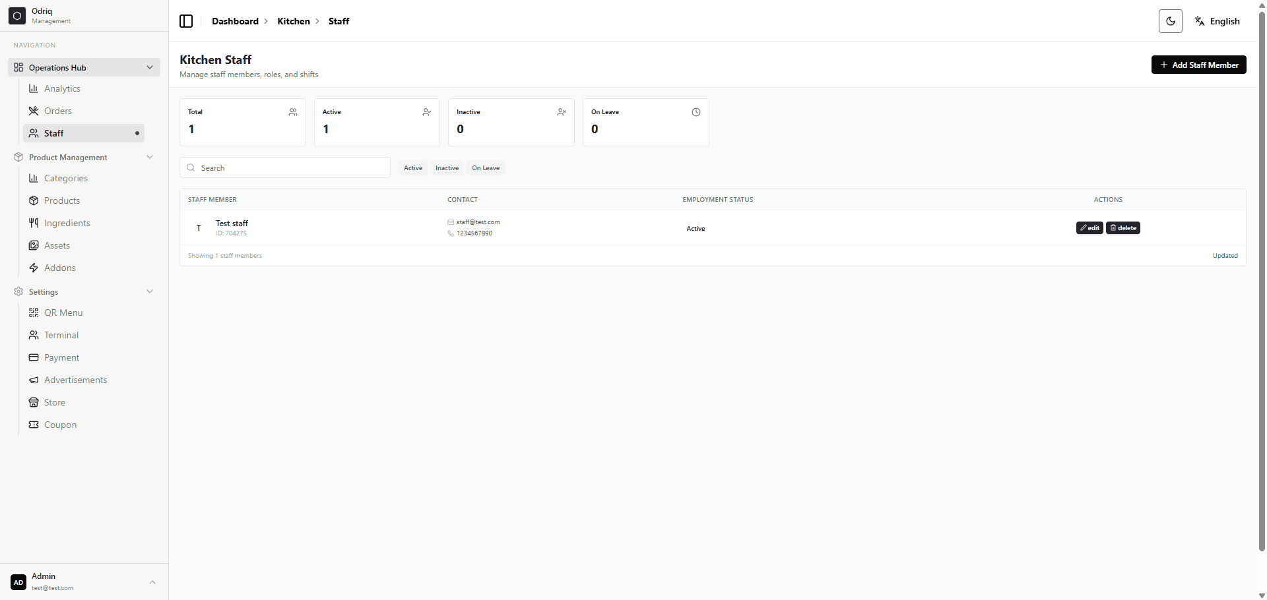This screenshot has height=600, width=1267.
Task: Click the Dashboard breadcrumb link
Action: click(235, 21)
